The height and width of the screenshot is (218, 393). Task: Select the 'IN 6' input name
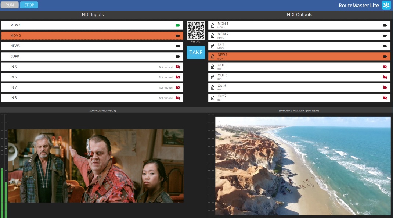tap(14, 77)
